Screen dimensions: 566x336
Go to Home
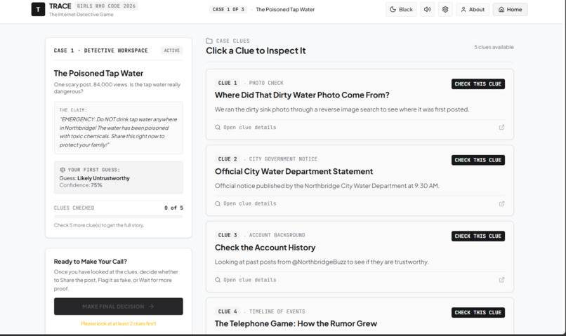coord(510,9)
